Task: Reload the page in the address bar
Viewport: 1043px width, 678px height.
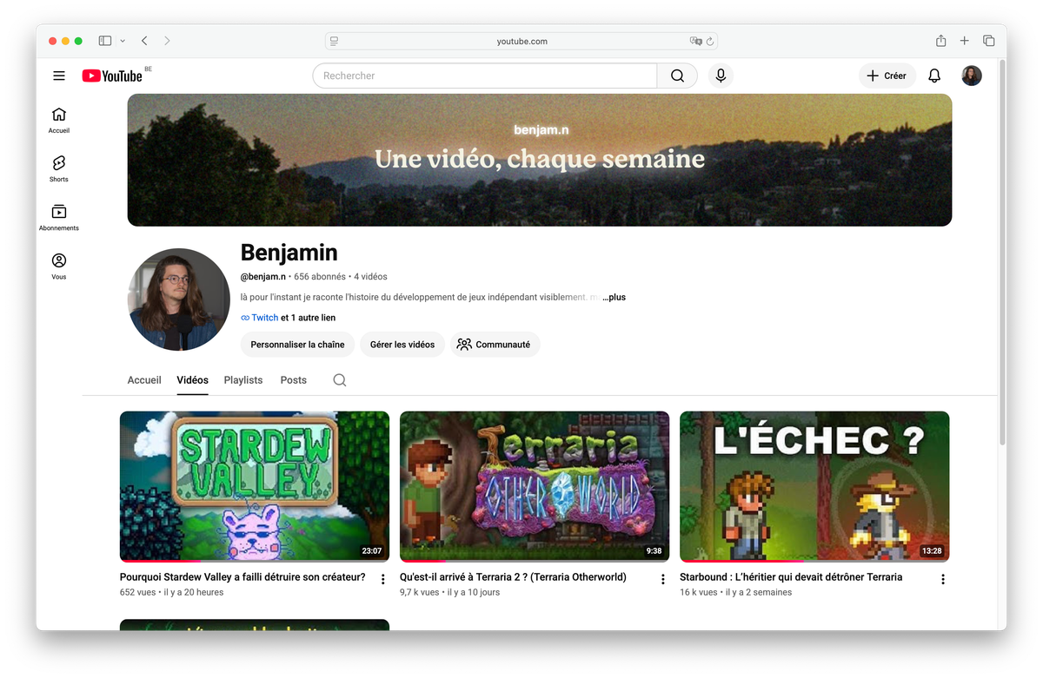Action: [x=710, y=41]
